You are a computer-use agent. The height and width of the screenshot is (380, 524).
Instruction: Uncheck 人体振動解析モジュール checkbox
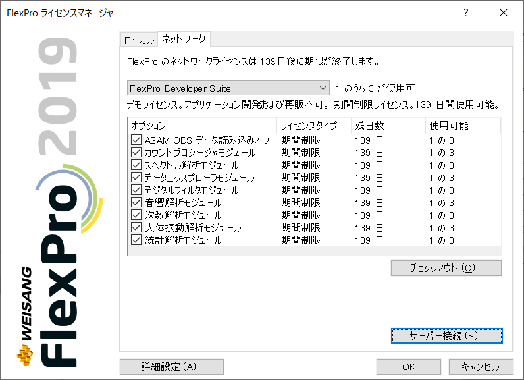(x=136, y=228)
